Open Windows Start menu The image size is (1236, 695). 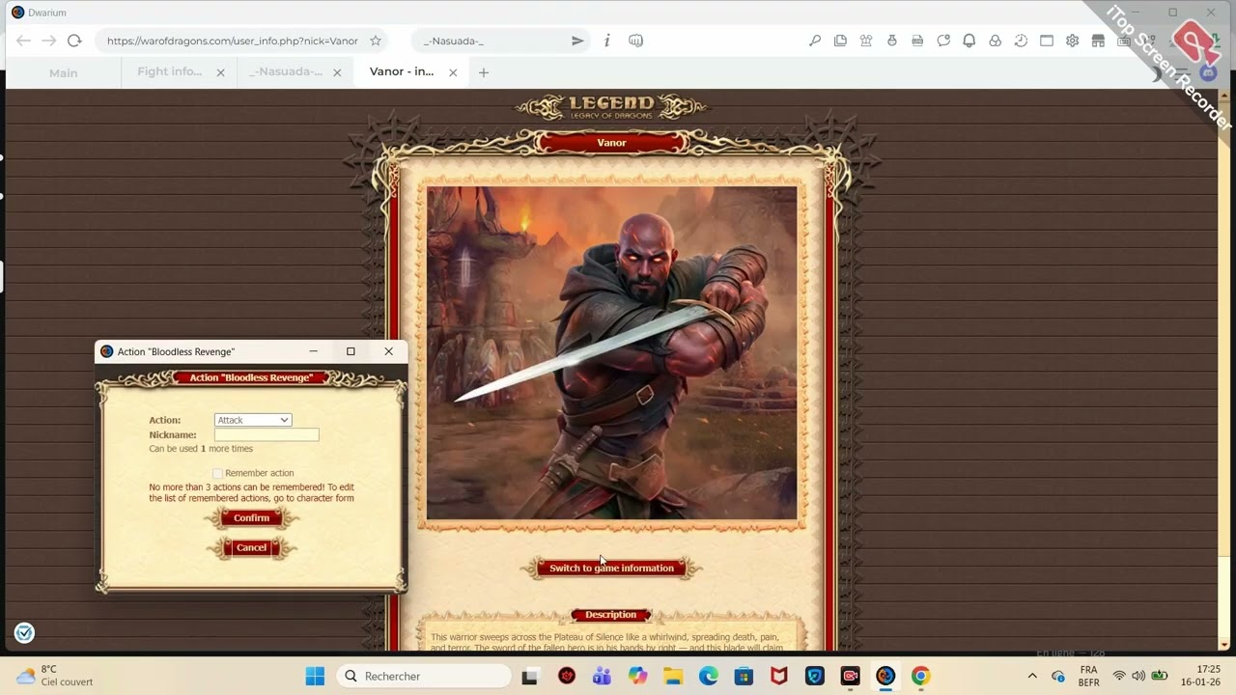[x=315, y=676]
